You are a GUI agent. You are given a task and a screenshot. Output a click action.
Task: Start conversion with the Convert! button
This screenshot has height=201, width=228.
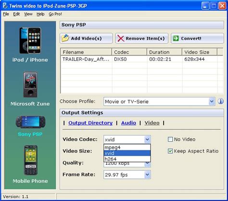[x=197, y=39]
